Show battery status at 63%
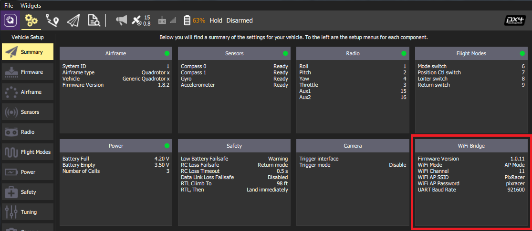The height and width of the screenshot is (231, 532). 195,20
